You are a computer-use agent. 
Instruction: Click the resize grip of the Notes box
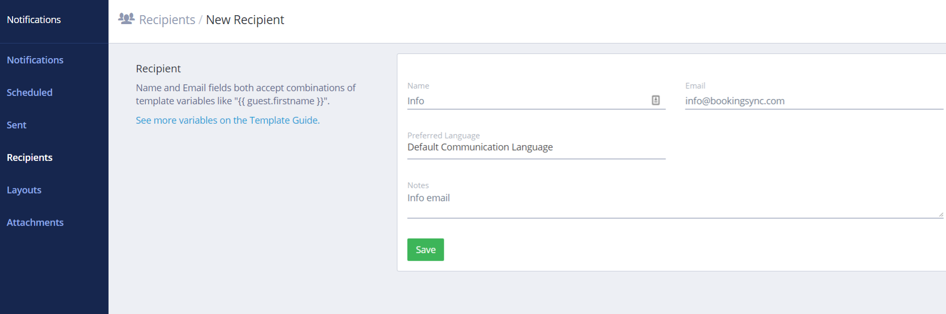coord(941,214)
